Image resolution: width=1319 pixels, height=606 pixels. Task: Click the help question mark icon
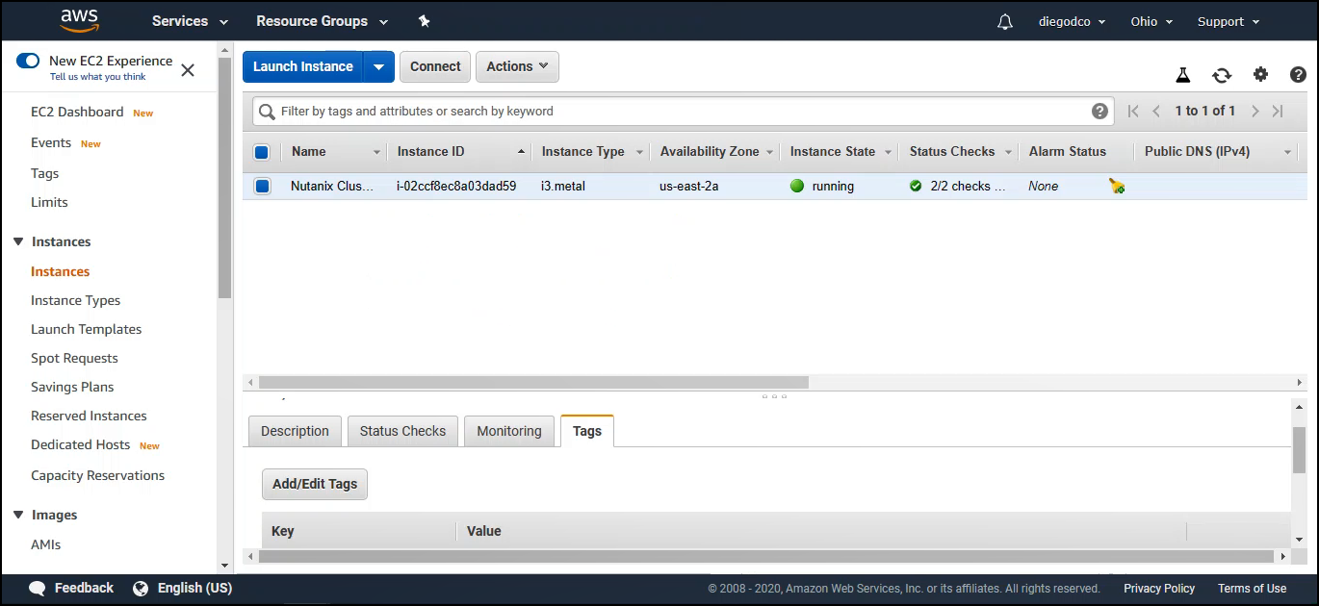pyautogui.click(x=1298, y=75)
